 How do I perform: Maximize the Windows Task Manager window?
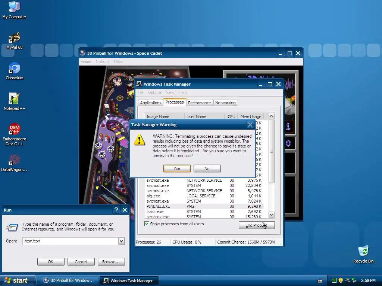click(x=270, y=84)
